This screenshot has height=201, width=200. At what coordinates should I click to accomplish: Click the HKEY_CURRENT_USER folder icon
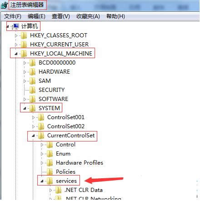click(x=24, y=45)
